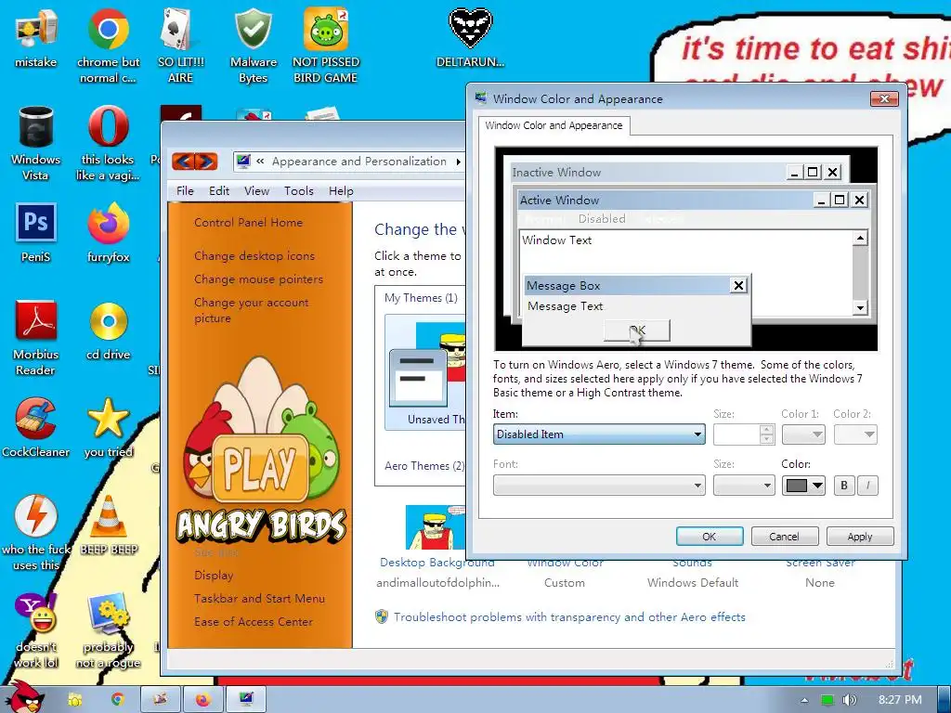The image size is (951, 713).
Task: Open Ease of Access Center link
Action: tap(254, 621)
